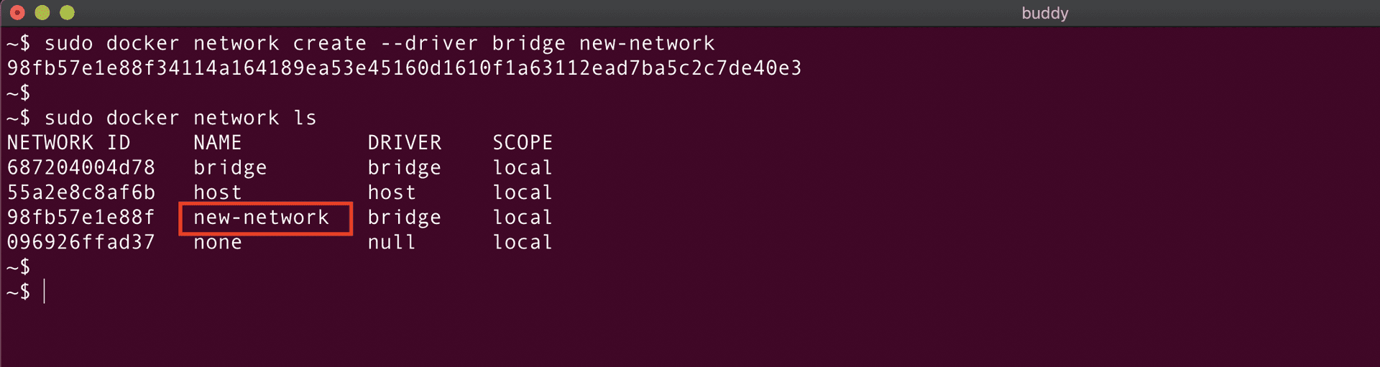Screen dimensions: 1380x367
Task: Click the "null" driver entry
Action: (392, 243)
